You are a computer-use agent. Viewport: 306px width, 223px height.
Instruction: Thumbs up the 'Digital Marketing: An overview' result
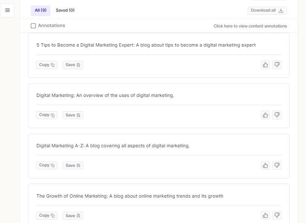265,115
